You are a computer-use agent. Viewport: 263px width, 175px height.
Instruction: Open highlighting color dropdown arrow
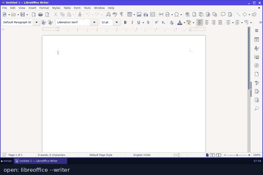(x=193, y=23)
